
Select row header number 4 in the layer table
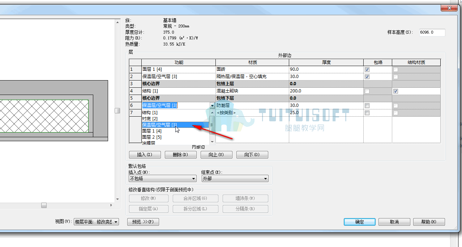(x=135, y=91)
